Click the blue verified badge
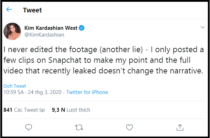 click(x=82, y=28)
